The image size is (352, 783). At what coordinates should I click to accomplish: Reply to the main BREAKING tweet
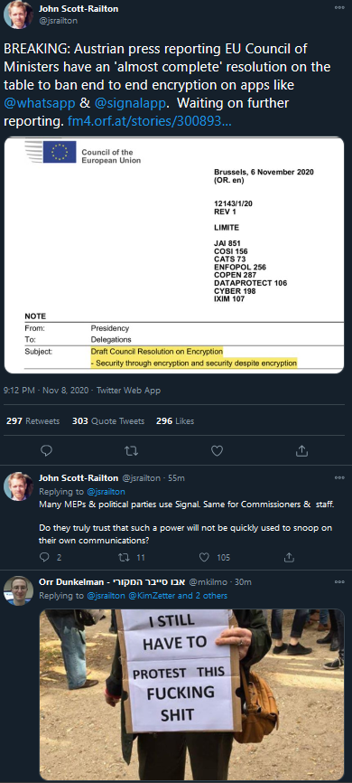(46, 451)
